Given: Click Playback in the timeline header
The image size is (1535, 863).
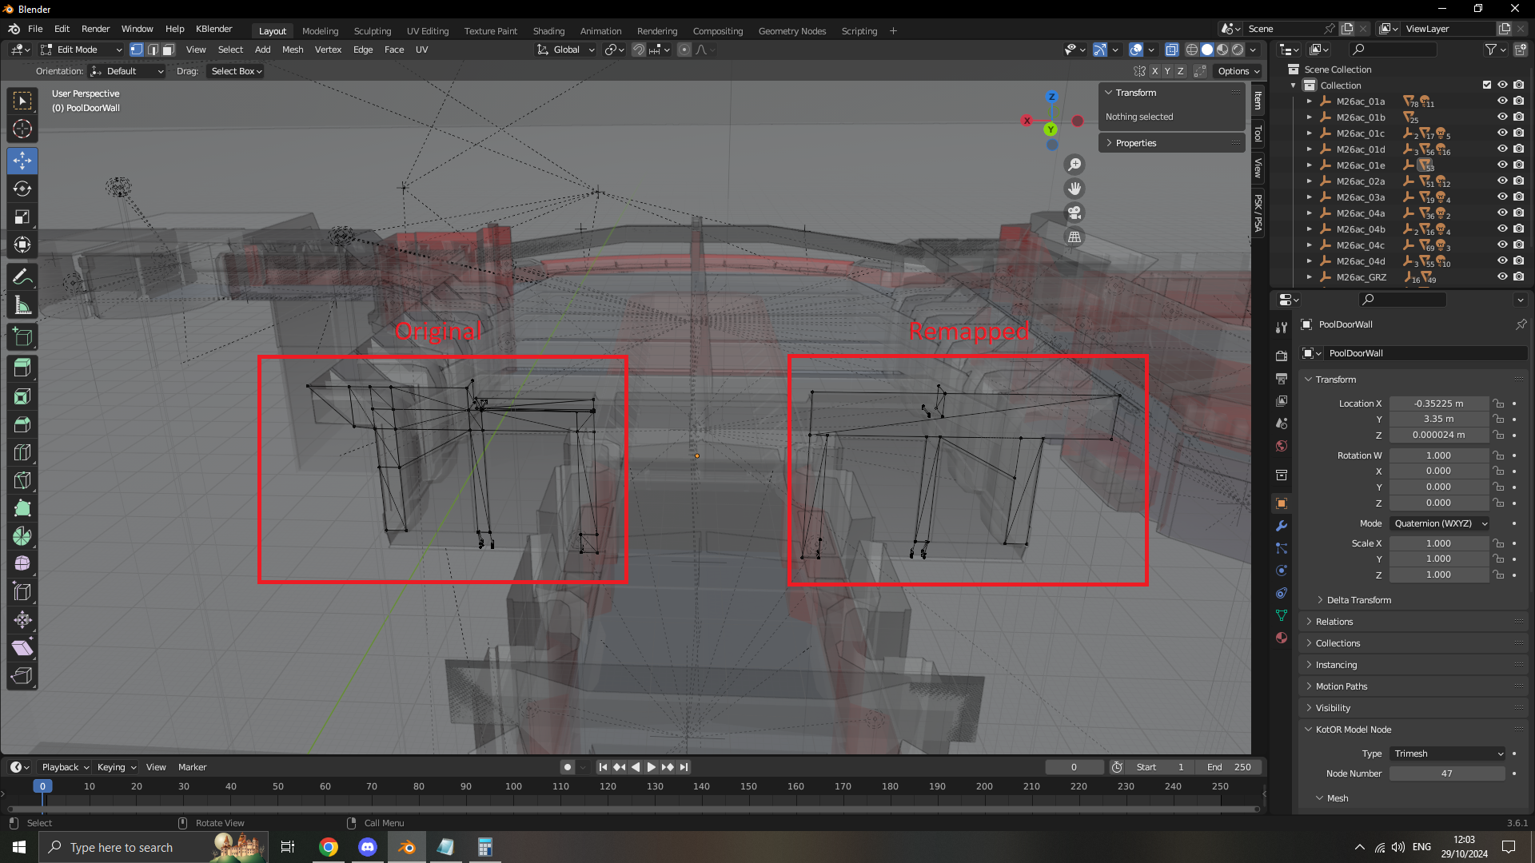Looking at the screenshot, I should point(66,767).
